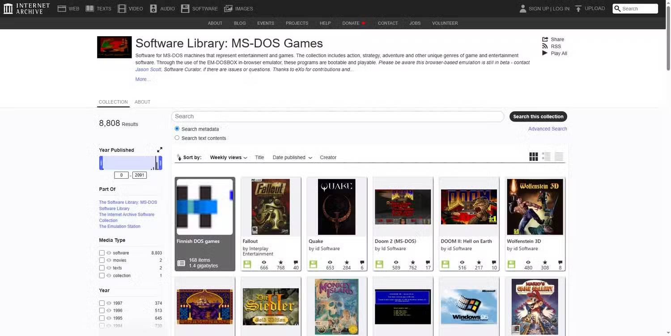Select Search metadata radio button
This screenshot has height=336, width=671.
tap(177, 129)
